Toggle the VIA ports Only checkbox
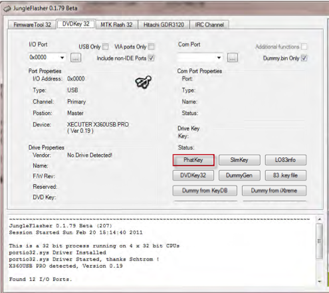The width and height of the screenshot is (329, 293). tap(152, 47)
